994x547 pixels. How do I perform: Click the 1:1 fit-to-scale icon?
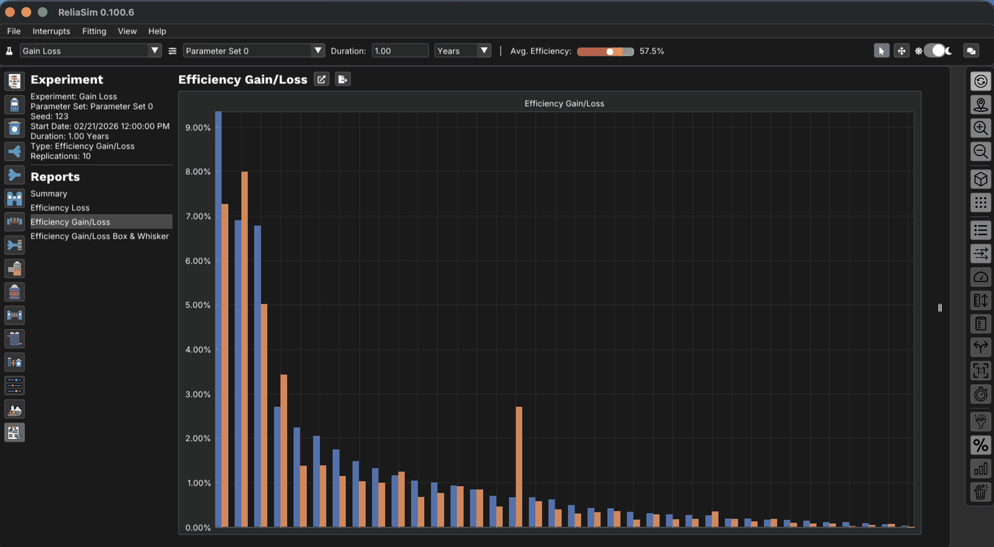coord(981,371)
